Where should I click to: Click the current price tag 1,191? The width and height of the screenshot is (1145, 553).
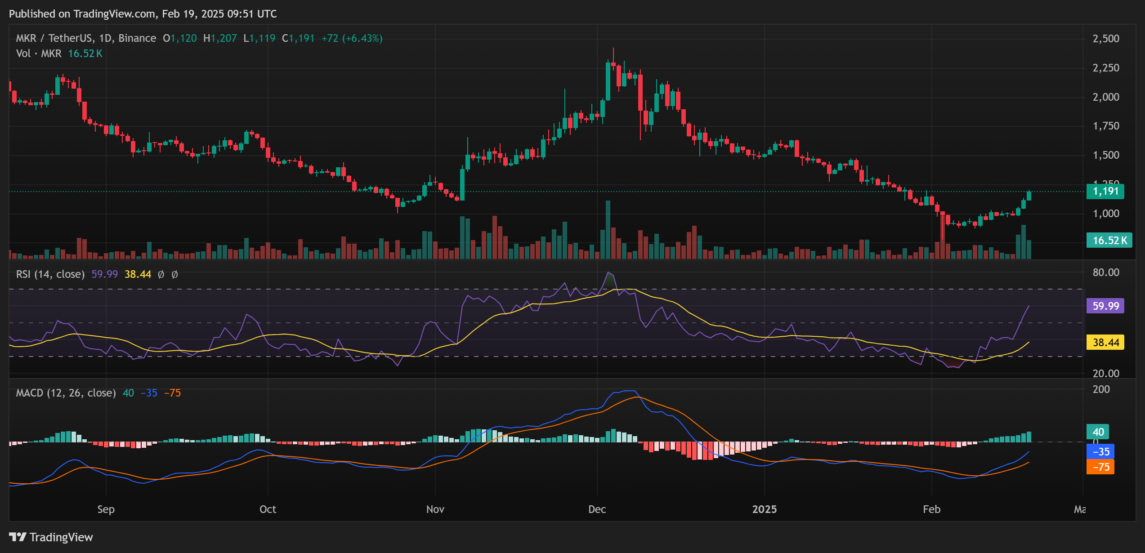click(1105, 192)
